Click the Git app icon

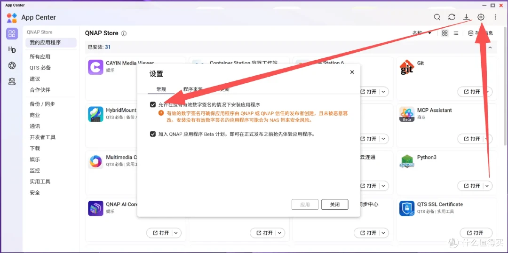pos(406,67)
